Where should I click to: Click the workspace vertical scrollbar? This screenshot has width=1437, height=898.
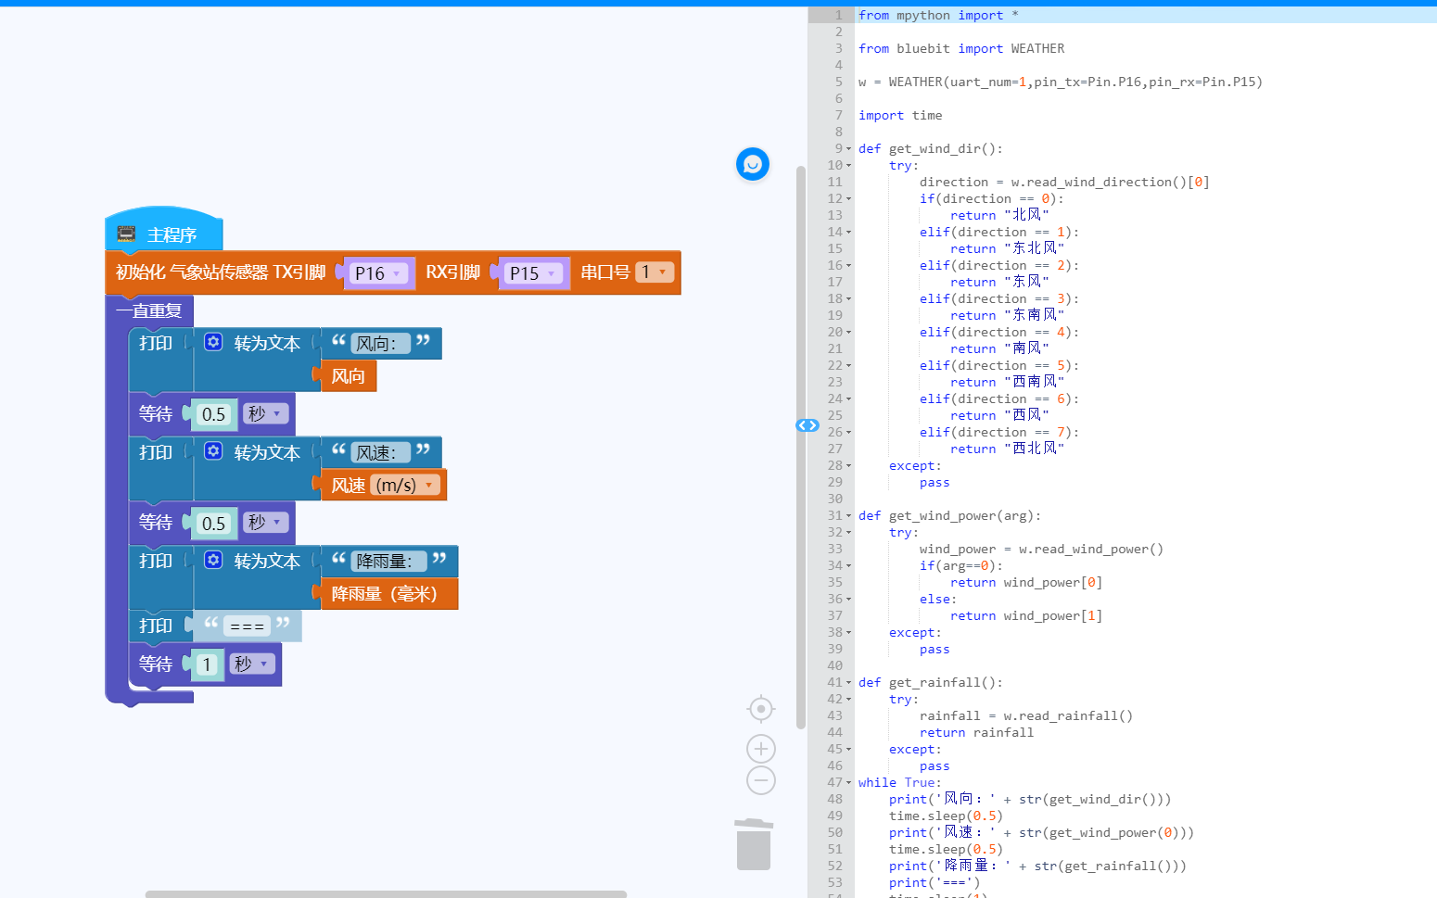click(801, 447)
